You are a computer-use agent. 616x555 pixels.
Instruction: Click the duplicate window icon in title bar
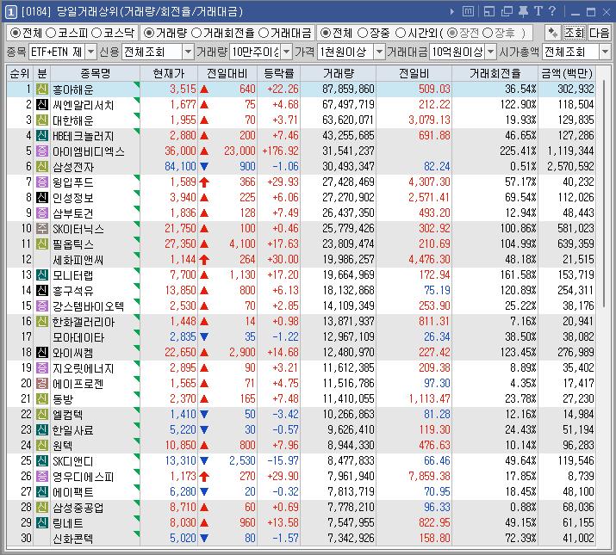(x=507, y=11)
